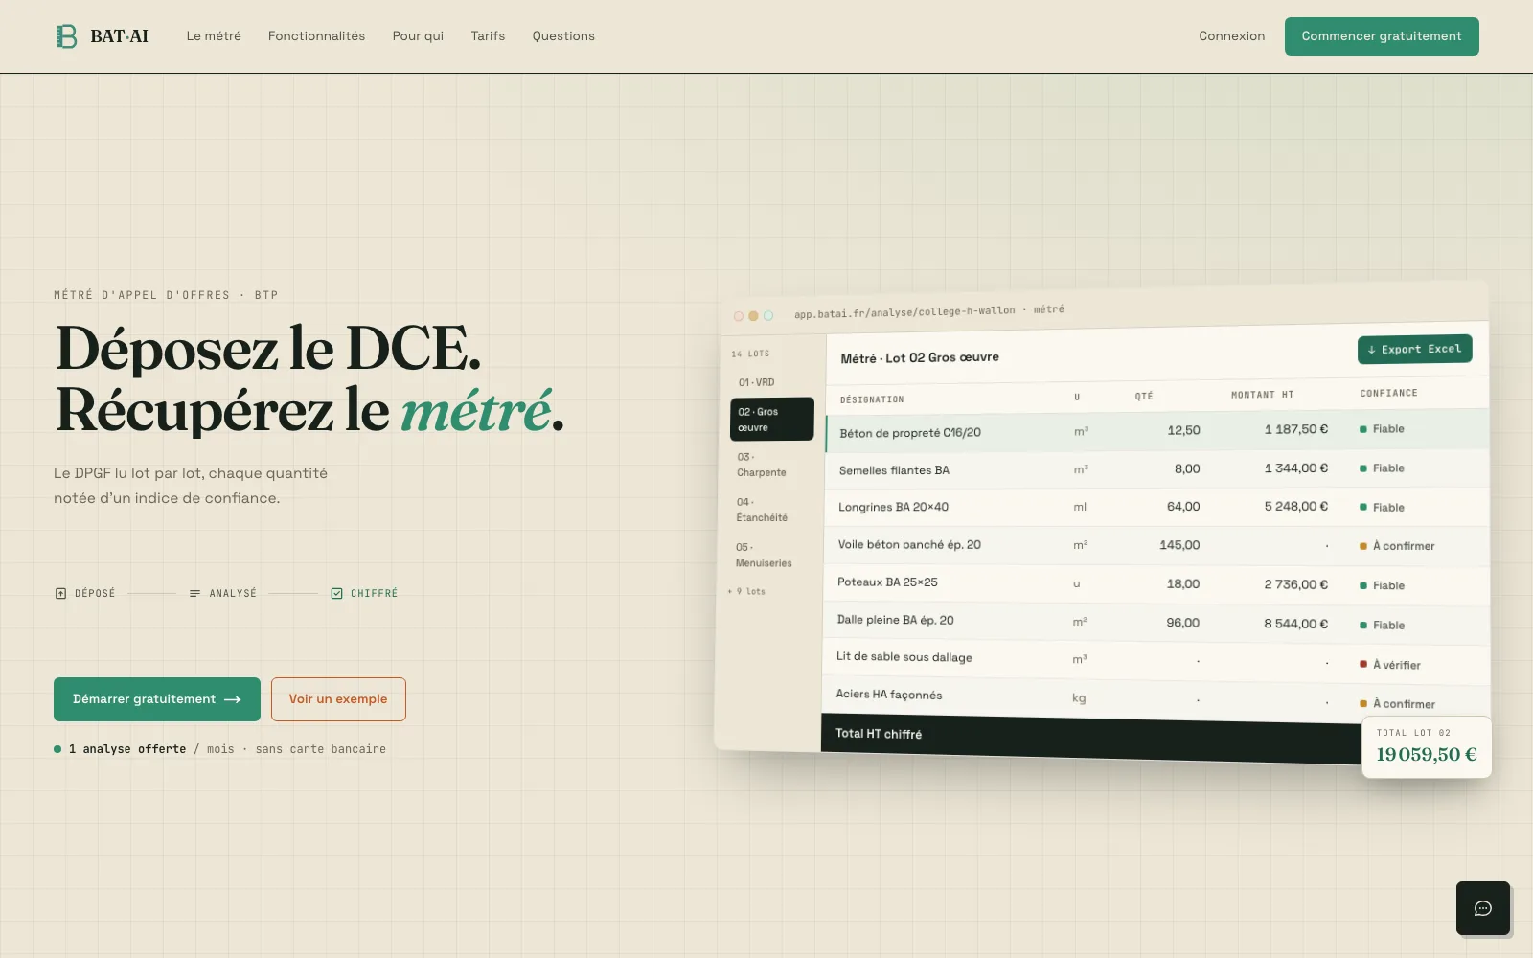Image resolution: width=1533 pixels, height=958 pixels.
Task: Click the 19 059,50 € total amount
Action: 1427,754
